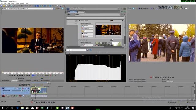Click the Save project toolbar icon

click(6, 6)
